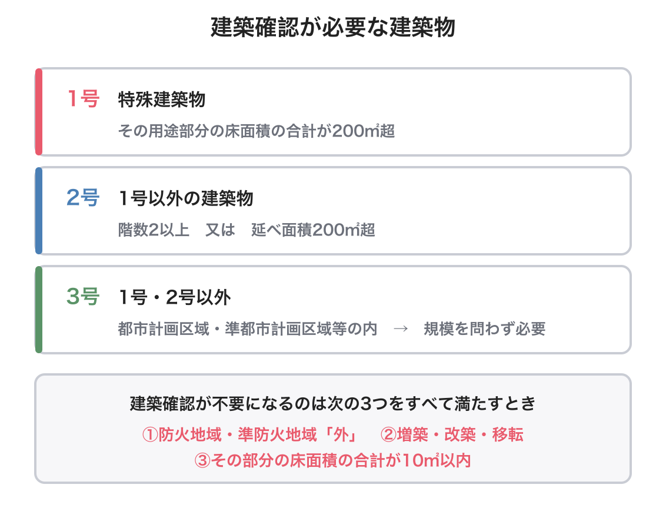Image resolution: width=666 pixels, height=511 pixels.
Task: Click the 特殊建築物 heading
Action: point(161,99)
